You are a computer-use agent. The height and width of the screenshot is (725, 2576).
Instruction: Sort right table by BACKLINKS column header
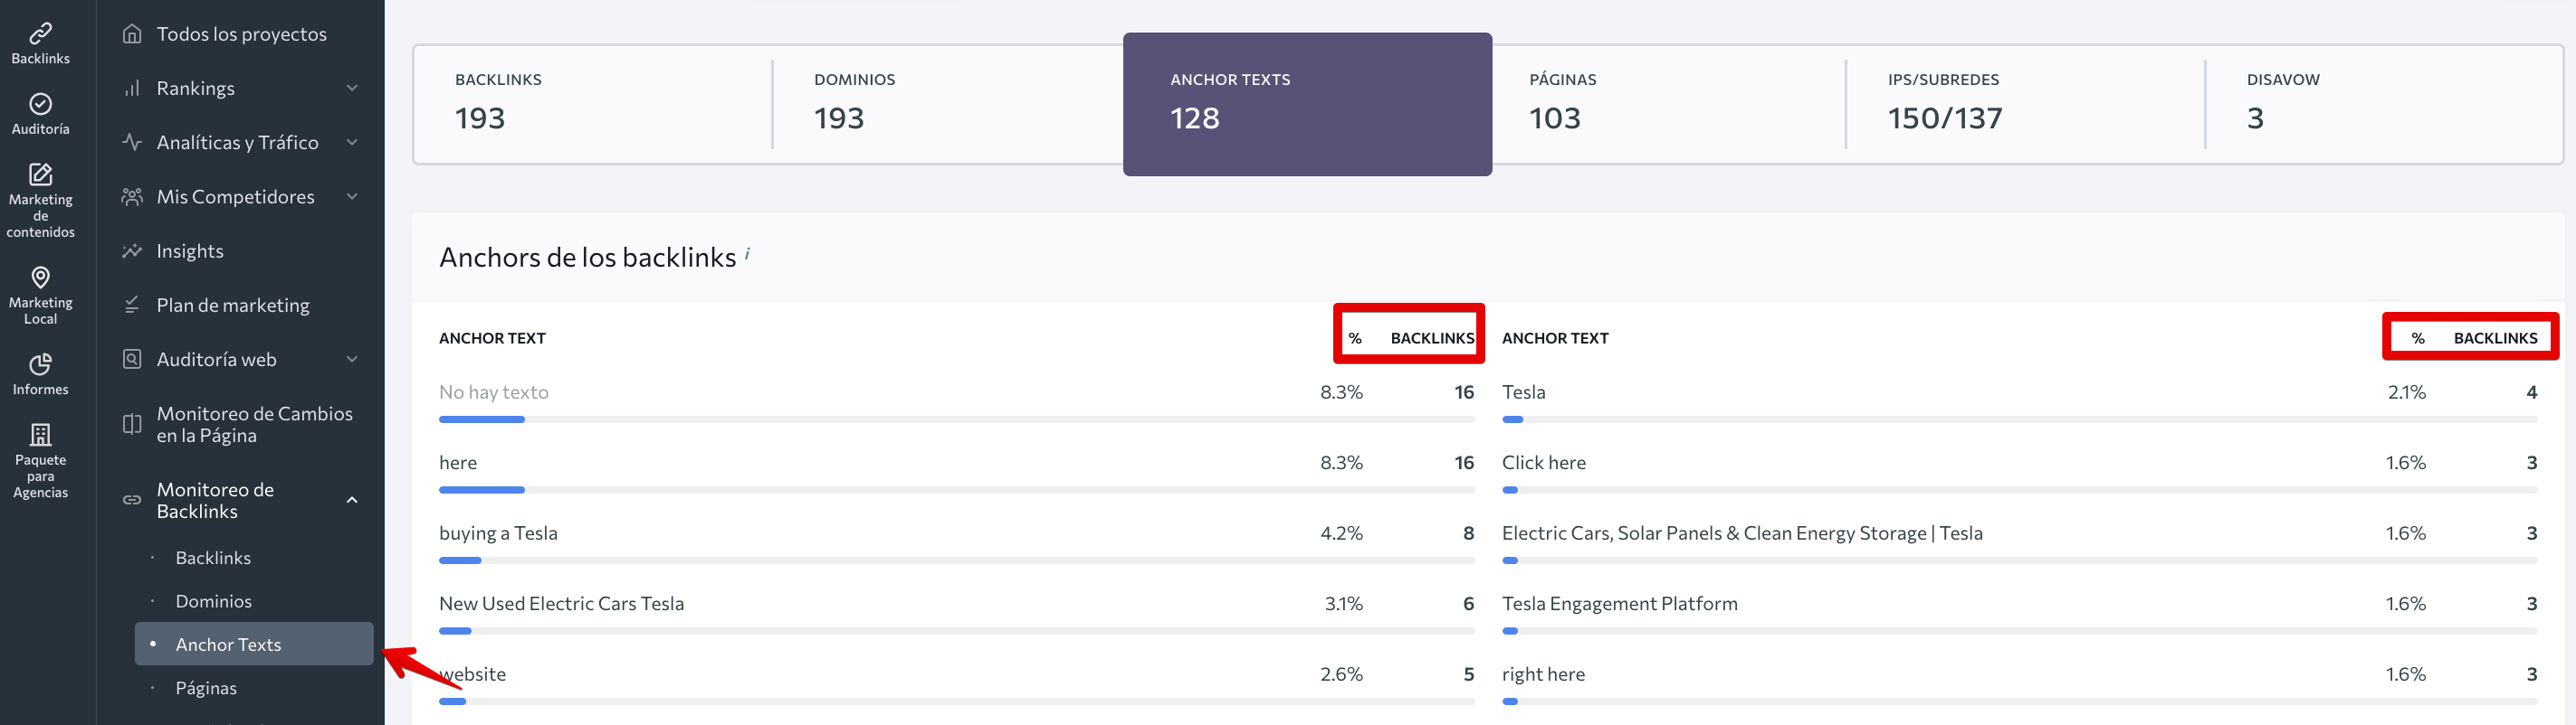[x=2495, y=338]
